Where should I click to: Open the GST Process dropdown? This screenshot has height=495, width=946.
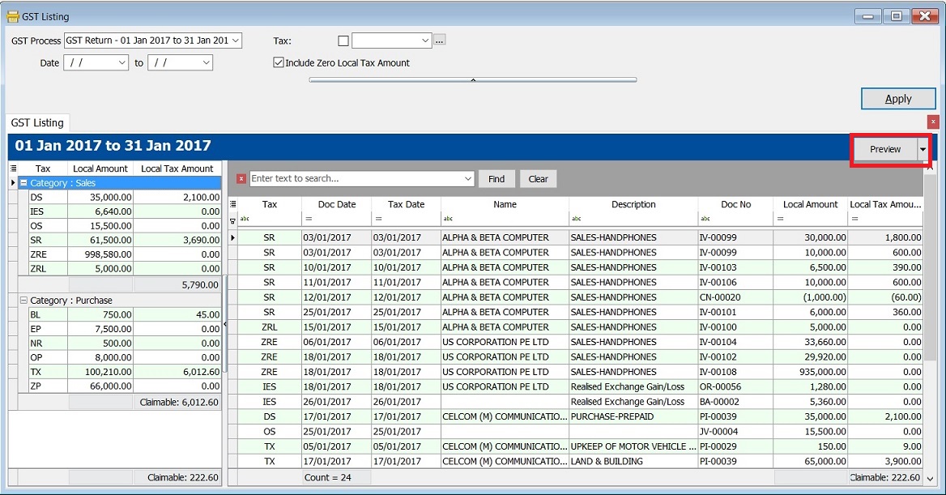point(235,40)
